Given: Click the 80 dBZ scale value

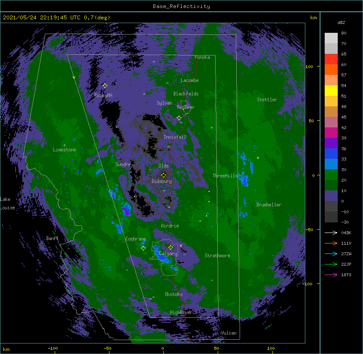Looking at the screenshot, I should pos(344,33).
